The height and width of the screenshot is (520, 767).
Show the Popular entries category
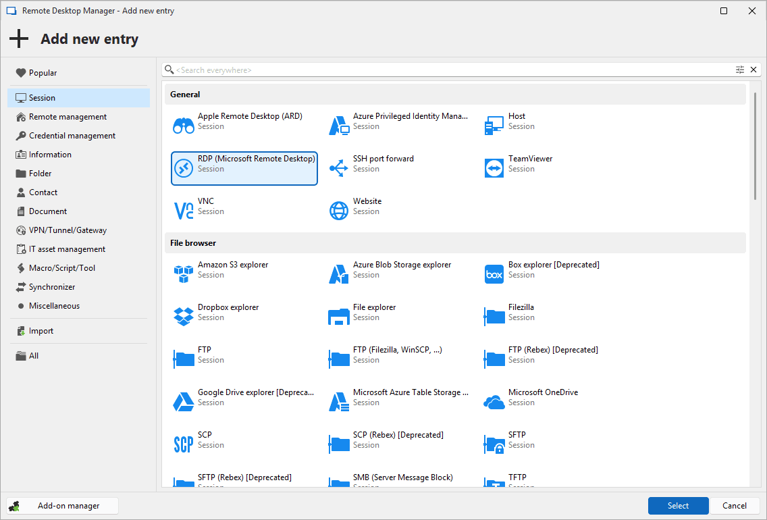click(x=43, y=73)
